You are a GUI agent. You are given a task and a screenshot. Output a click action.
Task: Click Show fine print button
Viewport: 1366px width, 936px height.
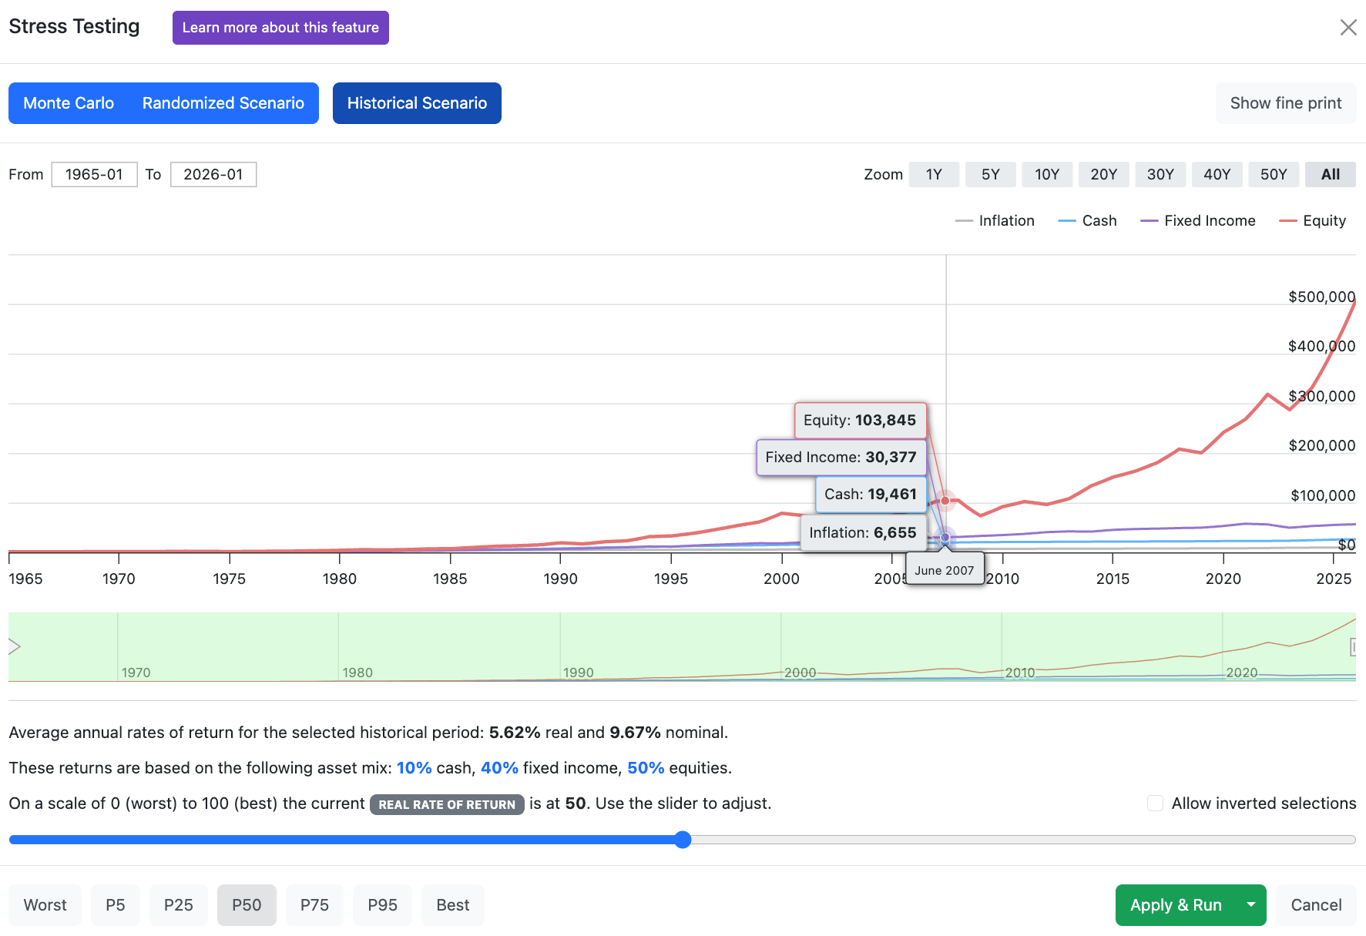(1286, 103)
